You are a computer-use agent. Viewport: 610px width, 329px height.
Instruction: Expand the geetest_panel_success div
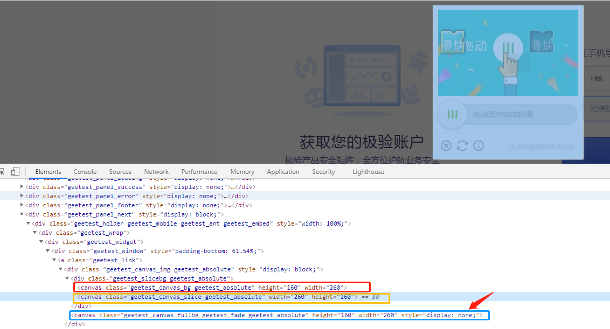[x=22, y=187]
